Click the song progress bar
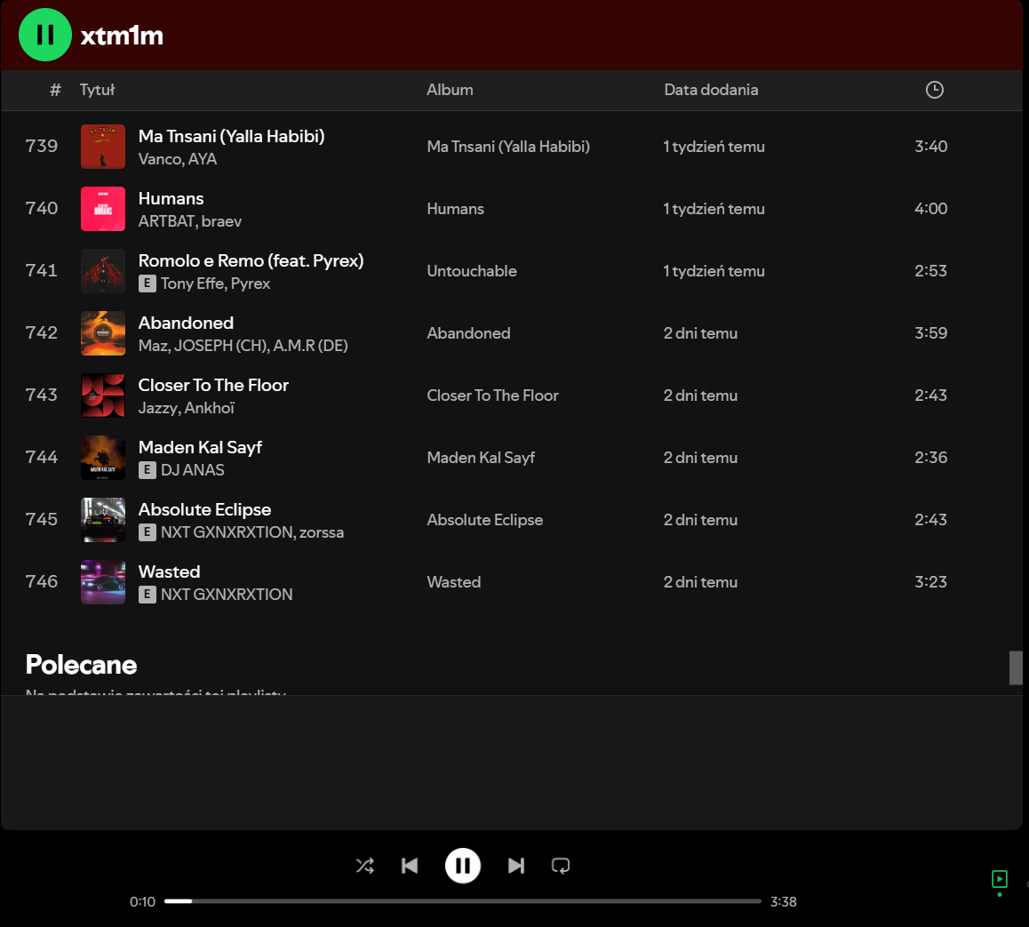 462,901
